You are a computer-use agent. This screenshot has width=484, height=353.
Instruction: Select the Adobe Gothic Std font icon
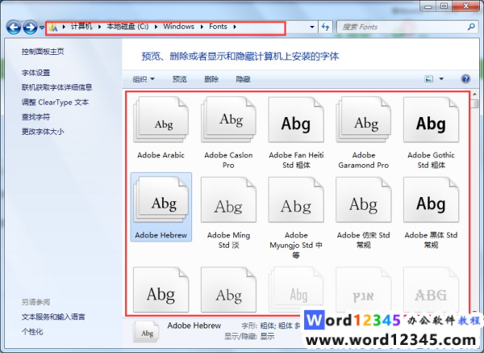(x=432, y=120)
